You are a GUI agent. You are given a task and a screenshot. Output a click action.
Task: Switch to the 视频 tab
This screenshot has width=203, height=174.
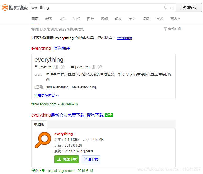pos(104,19)
